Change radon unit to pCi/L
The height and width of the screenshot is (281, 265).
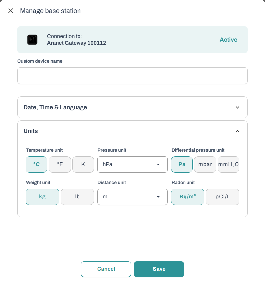223,197
